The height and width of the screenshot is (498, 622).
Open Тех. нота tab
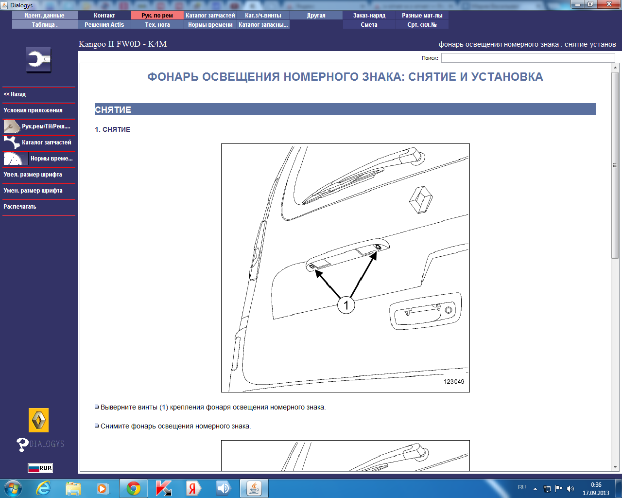[x=157, y=25]
